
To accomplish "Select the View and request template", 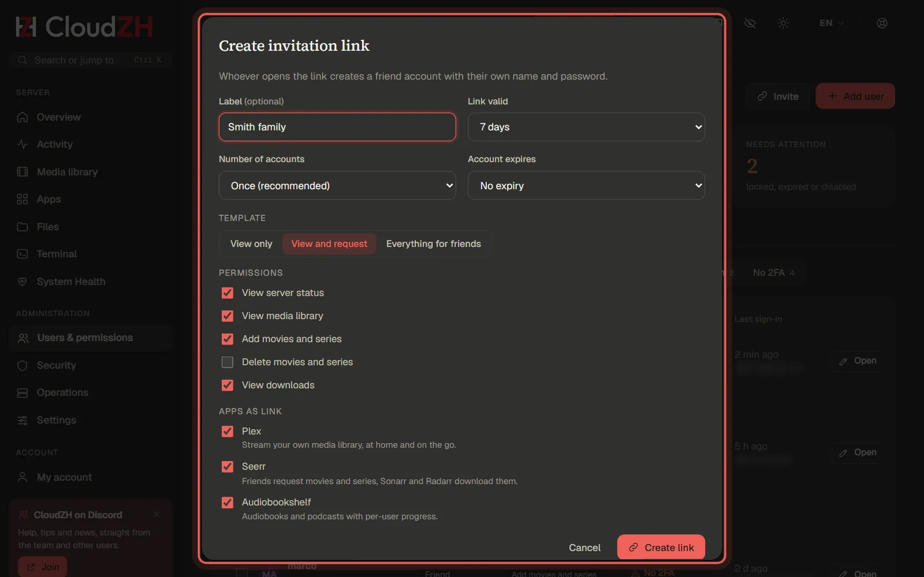I will click(329, 244).
